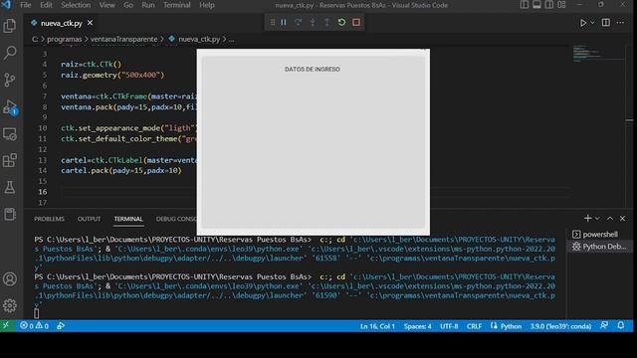Click the Ln 16, Col 1 status item
The image size is (637, 358).
click(x=377, y=326)
